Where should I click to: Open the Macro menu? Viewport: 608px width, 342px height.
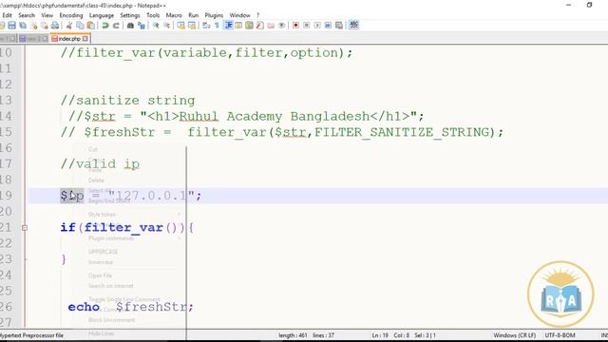coord(174,15)
